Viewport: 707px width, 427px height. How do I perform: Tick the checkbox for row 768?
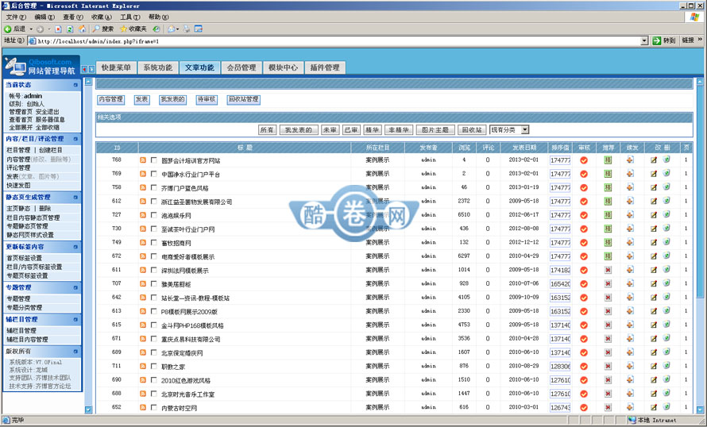click(x=154, y=160)
